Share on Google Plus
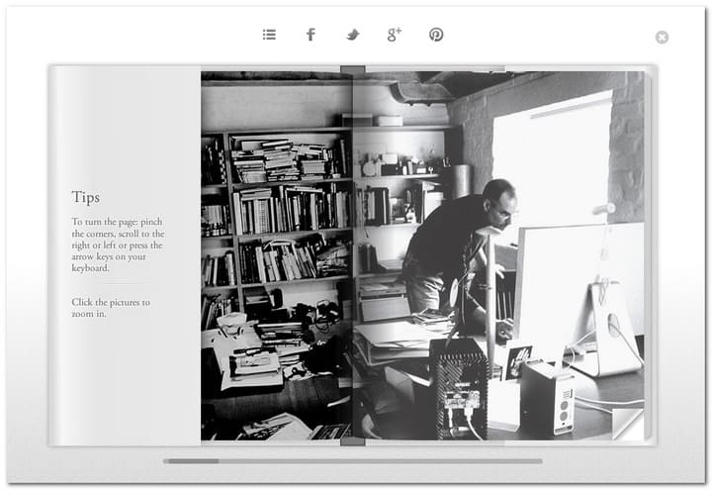712x490 pixels. (x=394, y=35)
